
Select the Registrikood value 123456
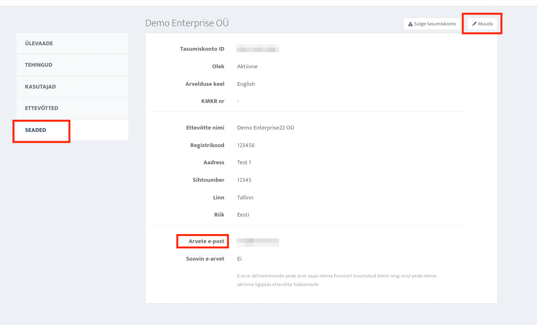[x=246, y=145]
